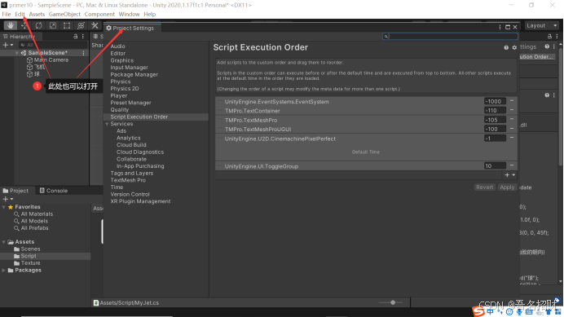The image size is (564, 317).
Task: Click the Project Settings search field
Action: coord(451,37)
